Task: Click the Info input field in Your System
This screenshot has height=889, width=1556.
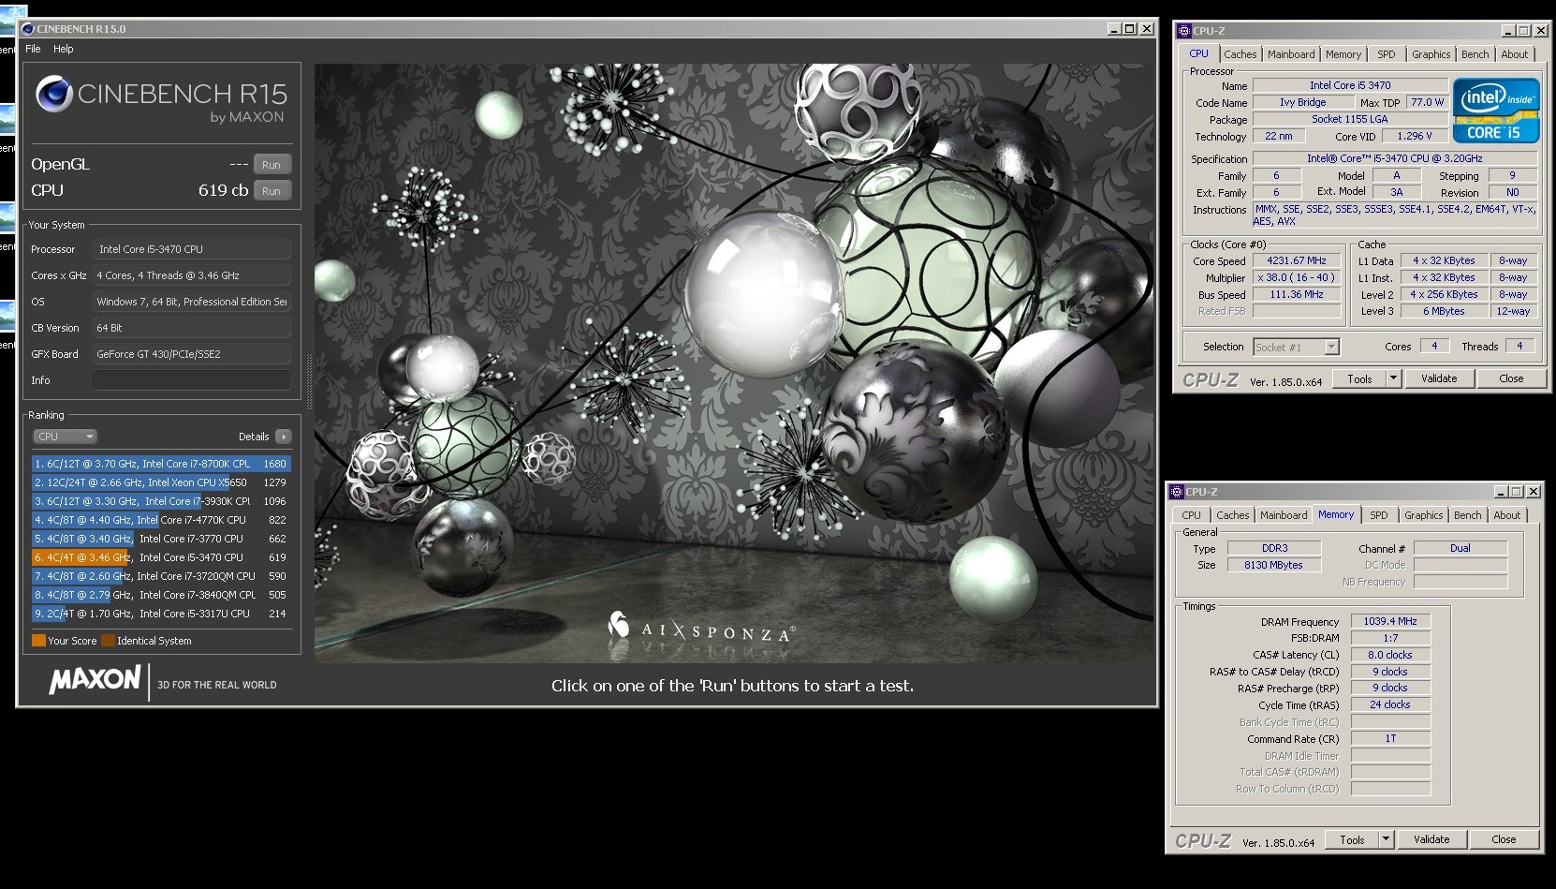Action: [192, 380]
